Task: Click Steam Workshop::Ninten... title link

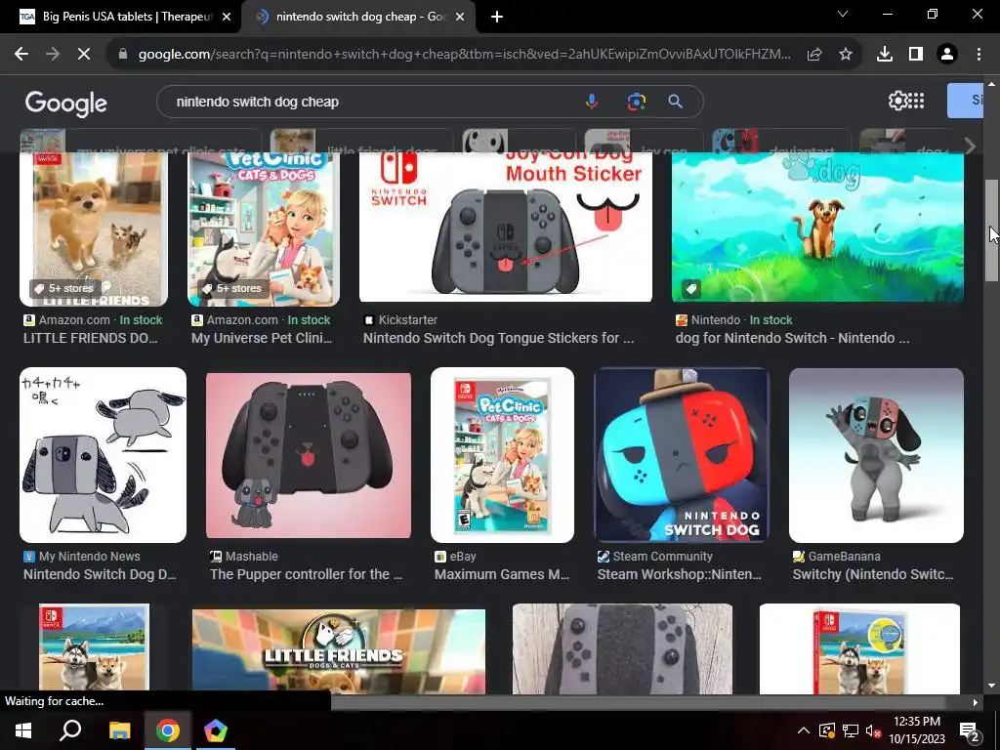Action: tap(680, 574)
